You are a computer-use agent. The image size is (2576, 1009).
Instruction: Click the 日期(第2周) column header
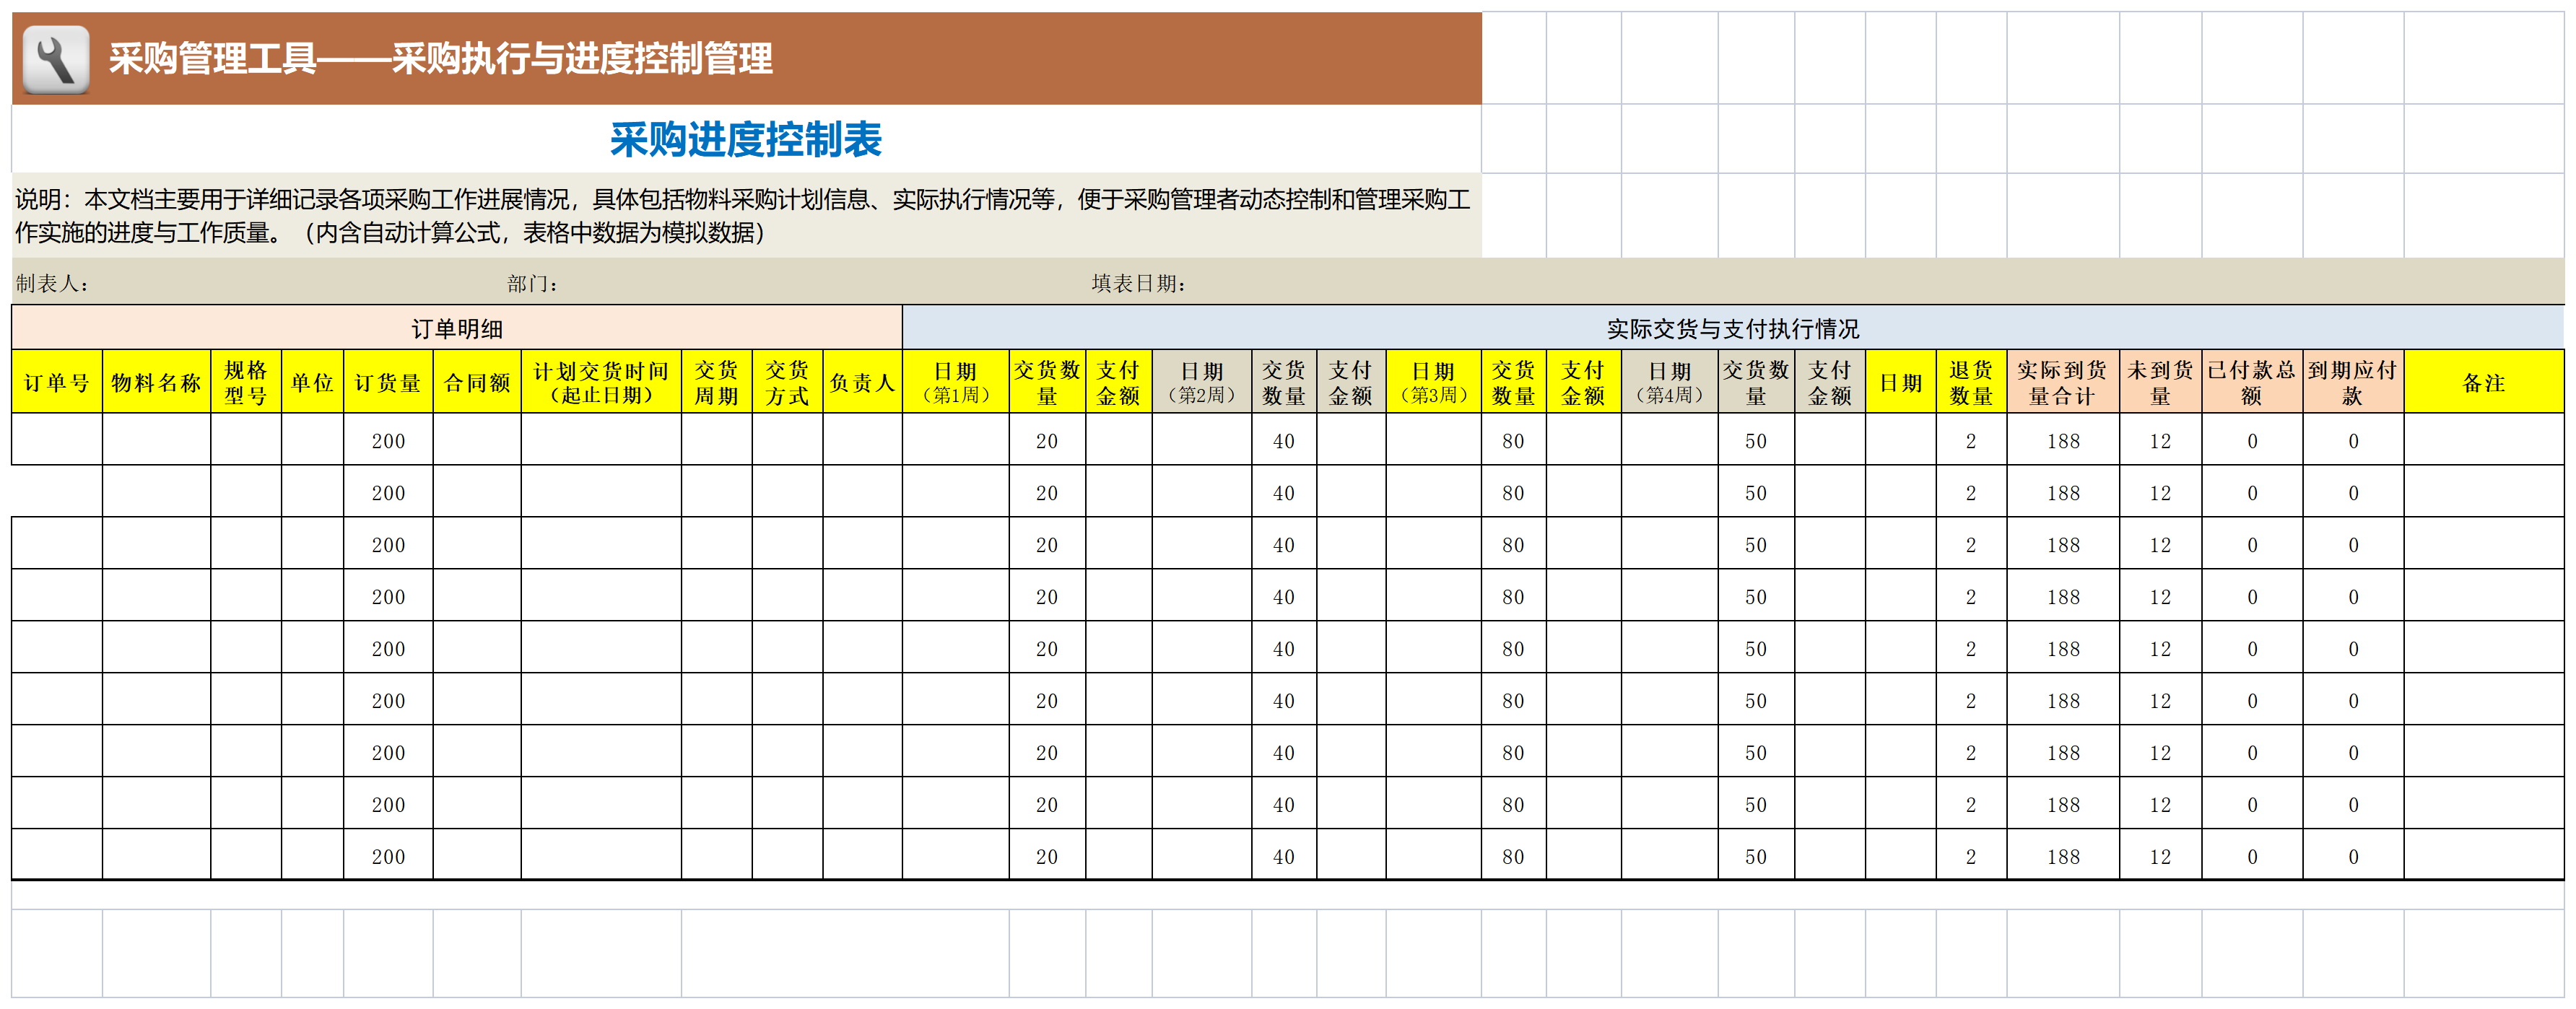coord(1202,382)
